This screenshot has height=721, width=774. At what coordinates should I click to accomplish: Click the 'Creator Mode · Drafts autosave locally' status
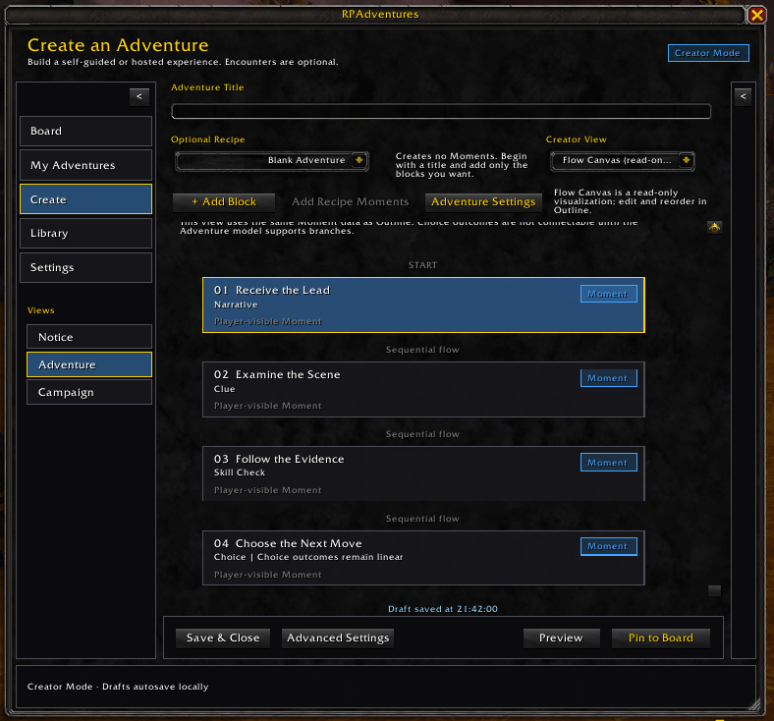point(118,687)
